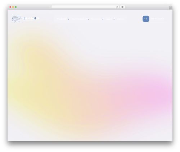Screen dimensions: 180x152
Task: Click the blue arrow button icon
Action: tap(146, 19)
